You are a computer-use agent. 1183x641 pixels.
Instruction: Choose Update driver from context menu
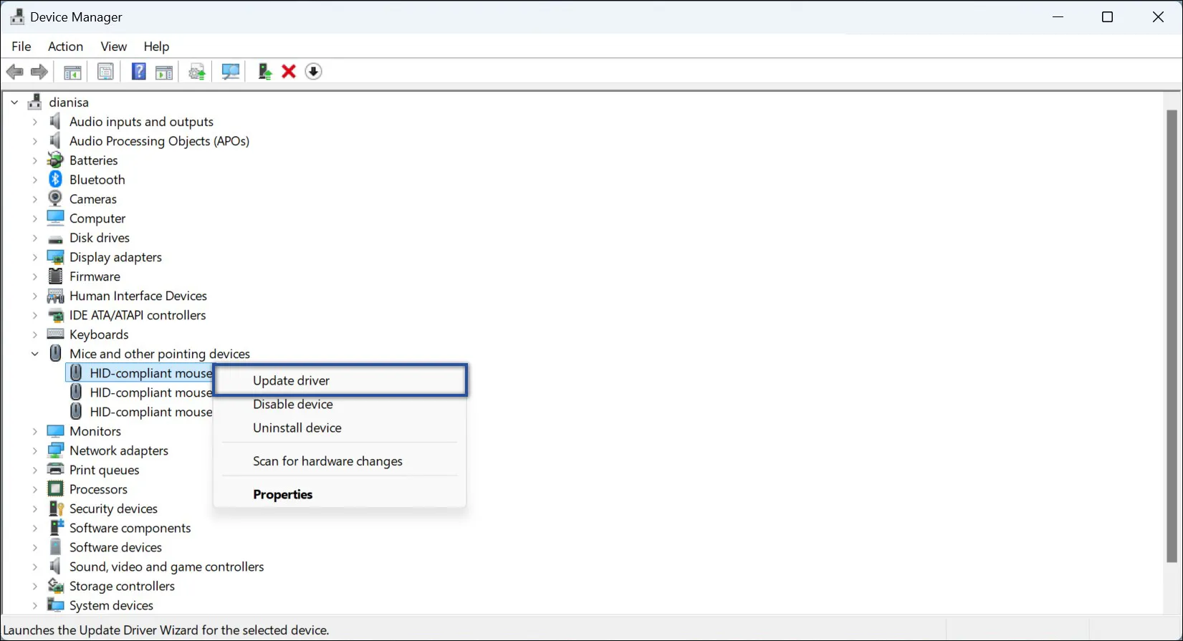point(291,380)
